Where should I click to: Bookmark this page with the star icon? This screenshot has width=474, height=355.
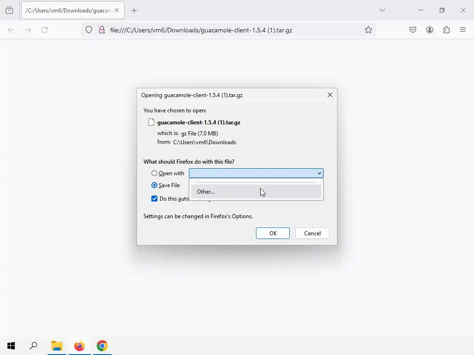click(368, 30)
